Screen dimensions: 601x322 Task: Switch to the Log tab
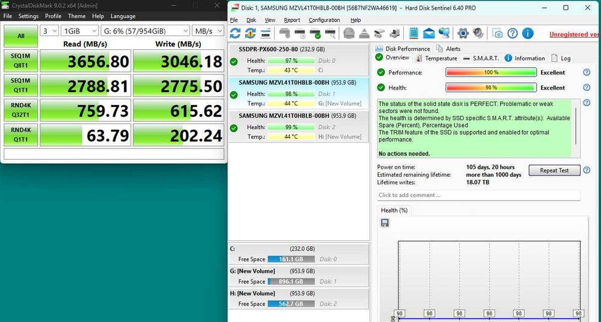[x=561, y=58]
